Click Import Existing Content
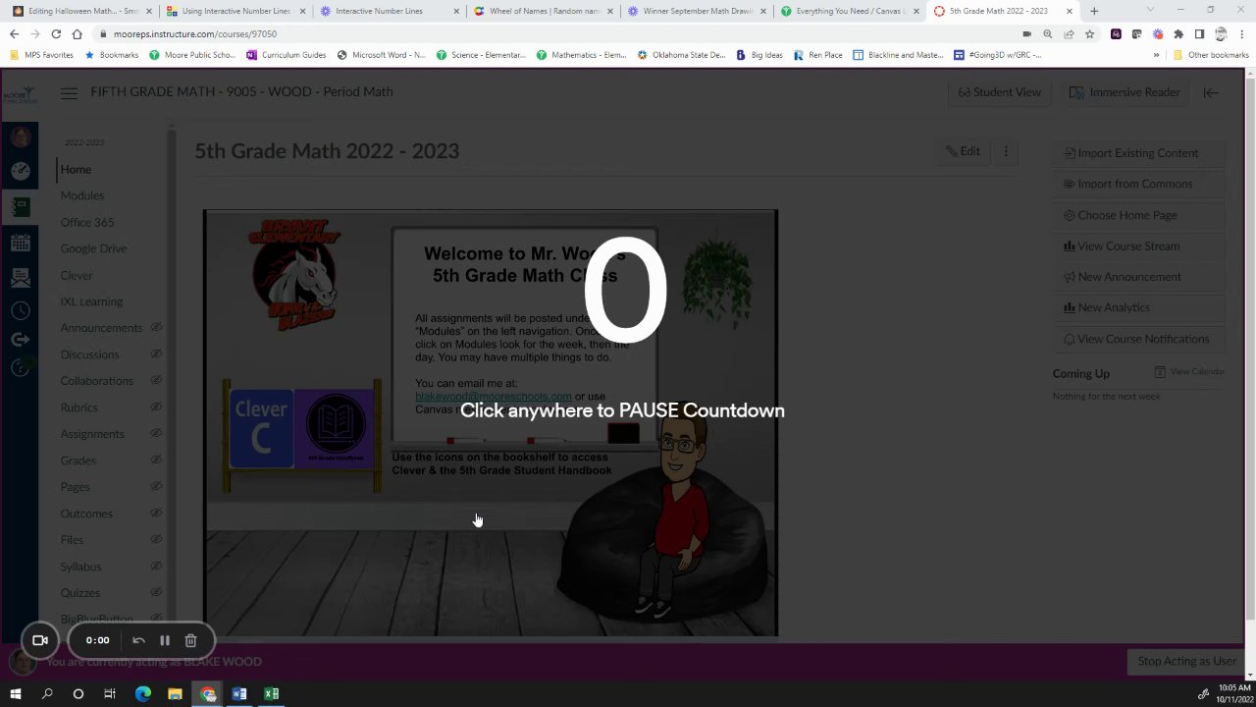Image resolution: width=1256 pixels, height=707 pixels. (x=1138, y=153)
